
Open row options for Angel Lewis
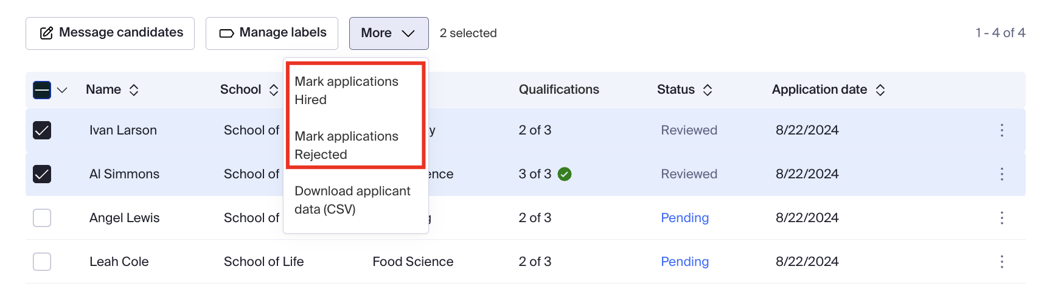1001,218
